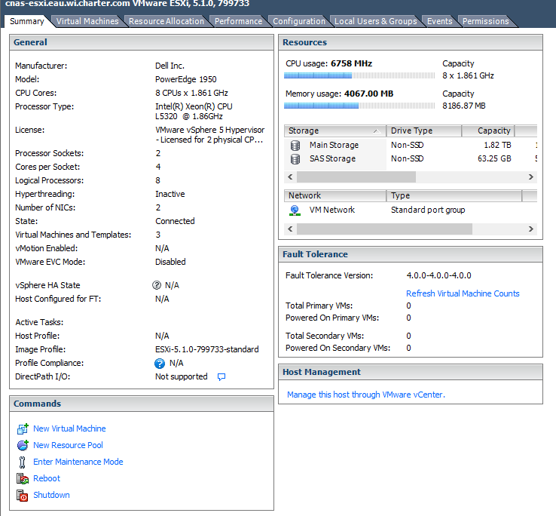The image size is (556, 516).
Task: Click Manage this host through VMware vCenter
Action: click(x=366, y=395)
